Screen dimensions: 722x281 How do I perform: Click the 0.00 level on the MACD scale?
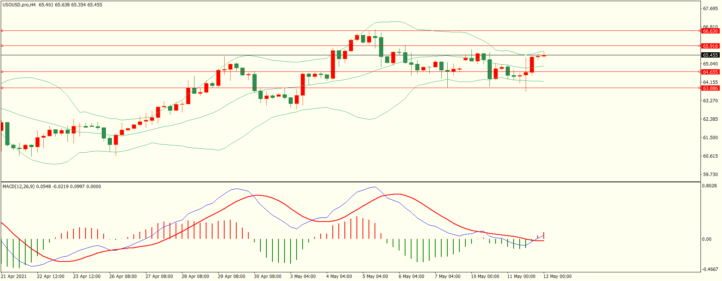[707, 239]
